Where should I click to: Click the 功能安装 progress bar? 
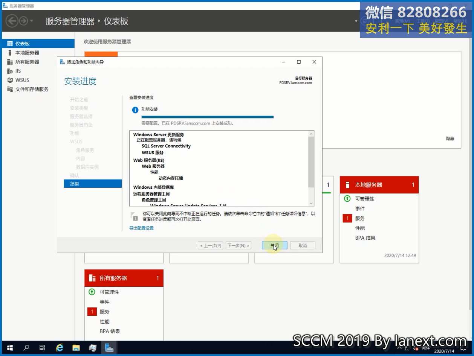click(x=207, y=117)
